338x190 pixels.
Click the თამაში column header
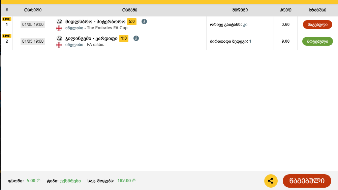tap(129, 10)
